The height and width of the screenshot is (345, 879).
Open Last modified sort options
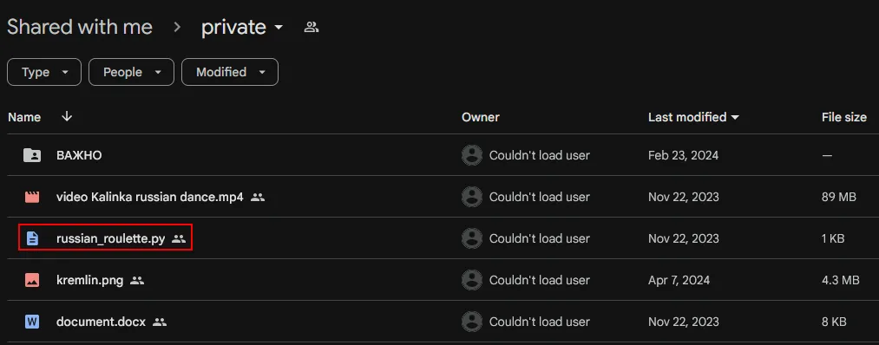(693, 117)
